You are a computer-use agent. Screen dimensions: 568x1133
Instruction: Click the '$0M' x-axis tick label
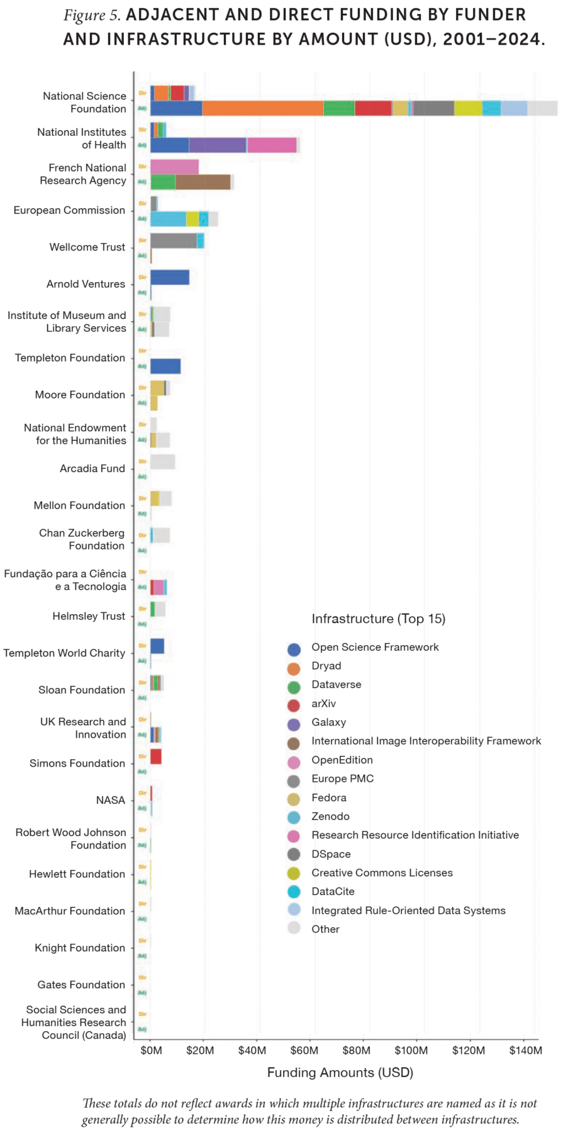[151, 1051]
